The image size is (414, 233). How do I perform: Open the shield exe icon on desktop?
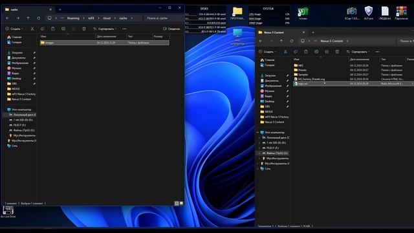369,13
